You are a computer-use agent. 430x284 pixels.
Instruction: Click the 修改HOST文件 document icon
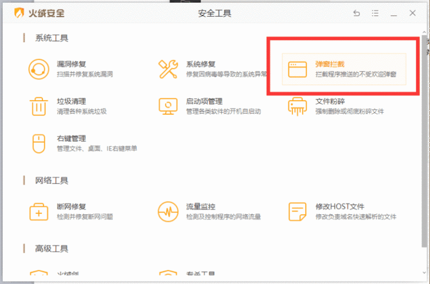298,211
